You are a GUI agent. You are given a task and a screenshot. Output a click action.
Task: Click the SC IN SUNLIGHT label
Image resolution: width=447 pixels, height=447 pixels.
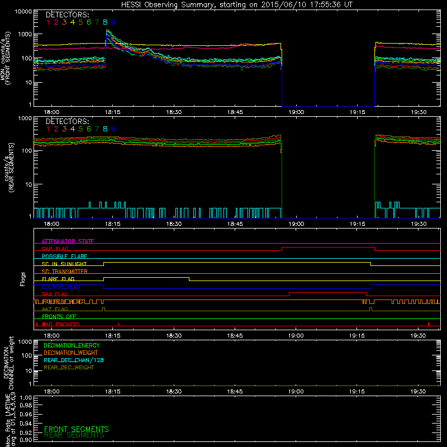click(64, 264)
